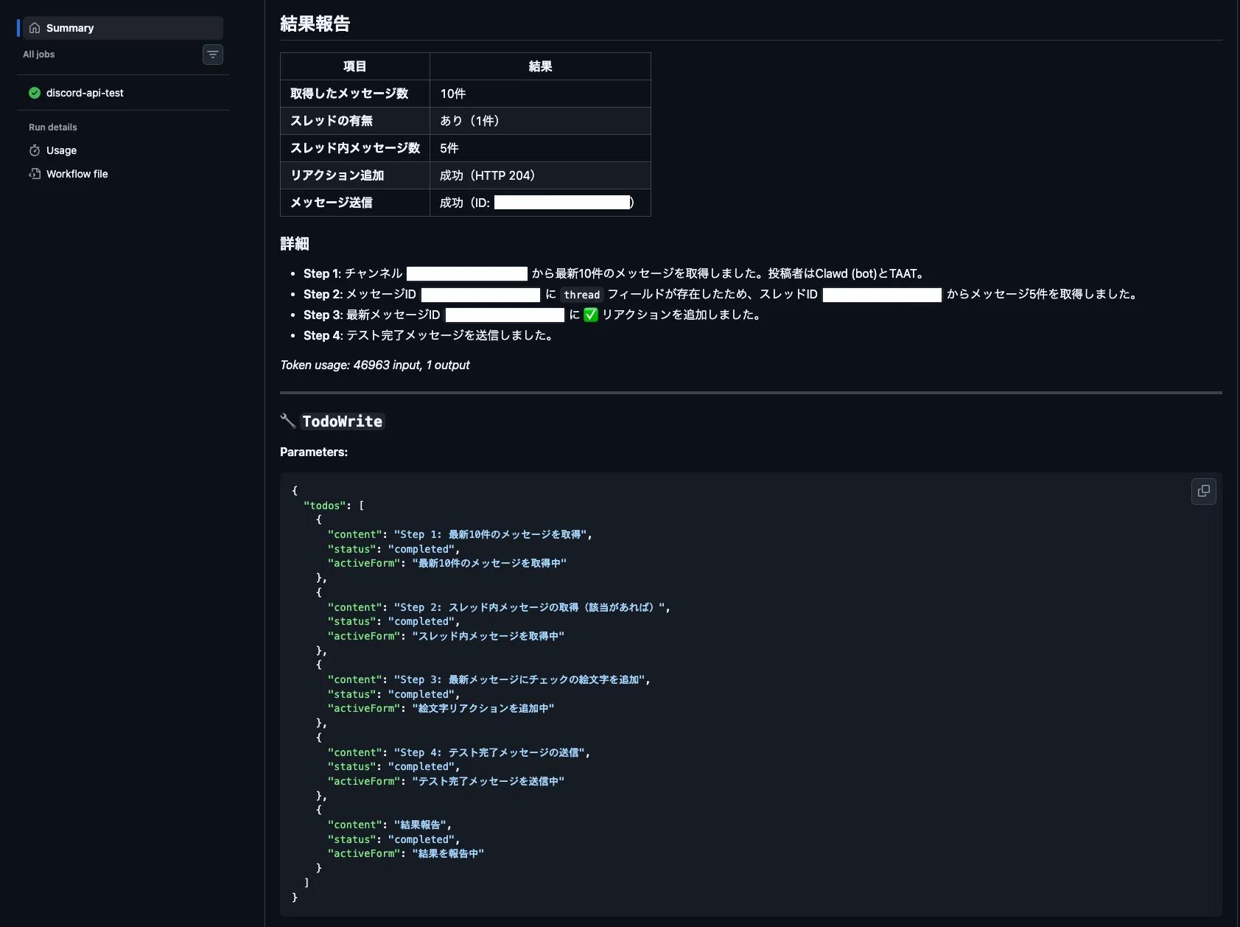Click the "todos" key in JSON
1240x927 pixels.
click(325, 506)
